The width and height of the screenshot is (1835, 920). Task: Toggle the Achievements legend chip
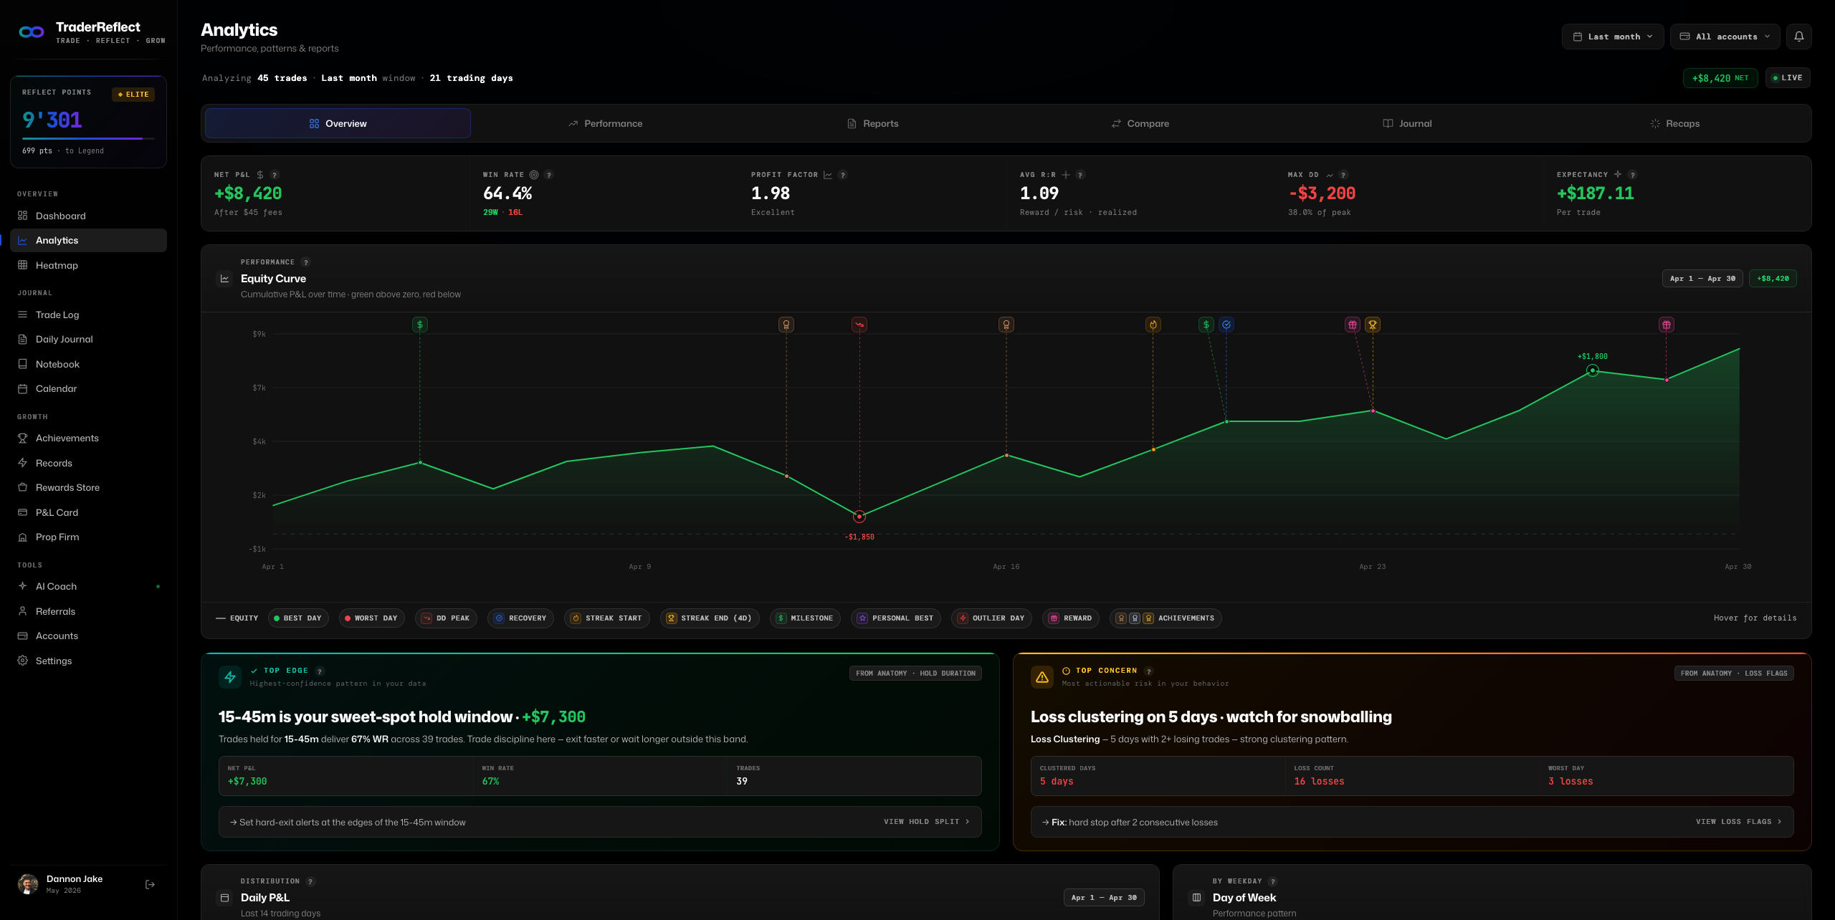pyautogui.click(x=1166, y=618)
